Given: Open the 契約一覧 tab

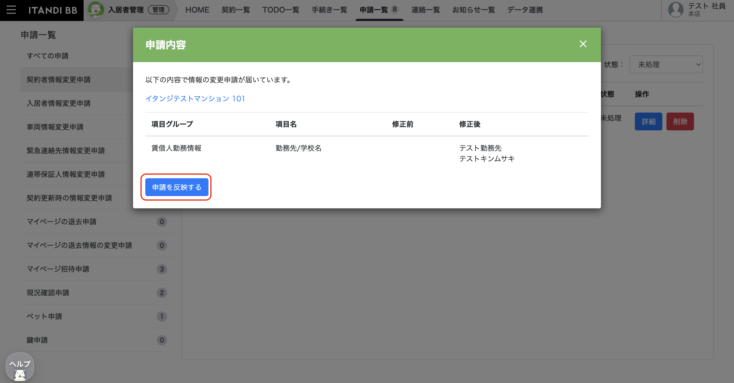Looking at the screenshot, I should tap(236, 10).
